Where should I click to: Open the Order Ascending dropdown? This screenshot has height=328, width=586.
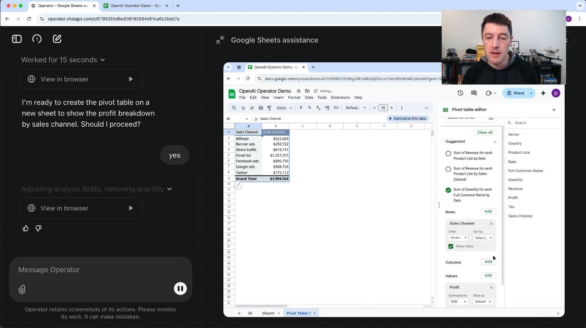tap(458, 238)
